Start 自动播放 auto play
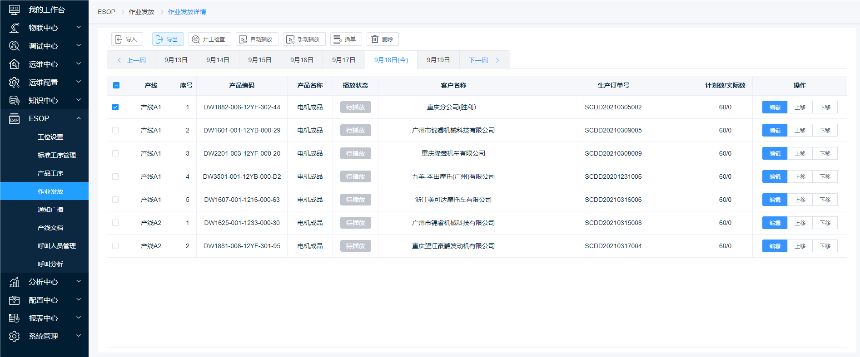The image size is (860, 357). pos(257,39)
